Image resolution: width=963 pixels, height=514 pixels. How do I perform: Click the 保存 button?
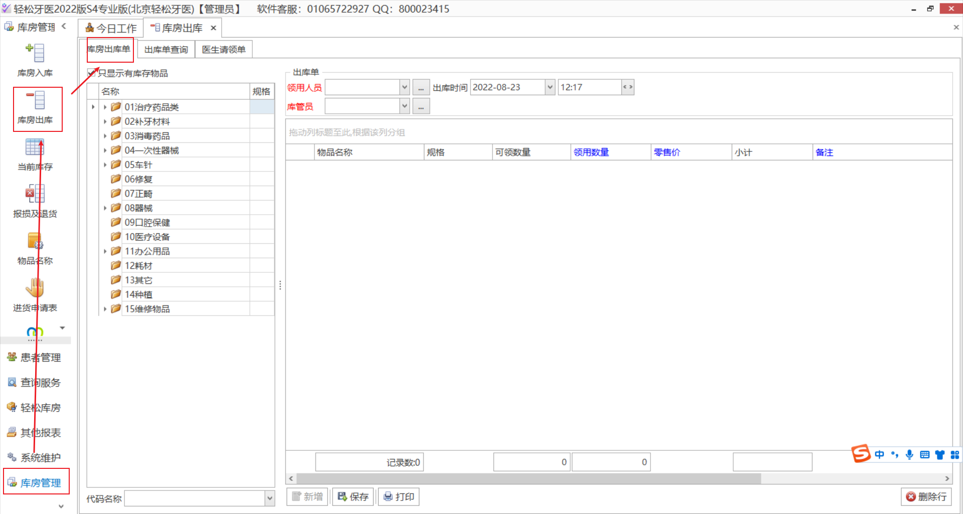[353, 496]
